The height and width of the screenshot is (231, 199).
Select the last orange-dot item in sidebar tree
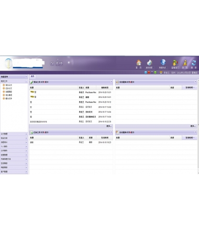7,98
